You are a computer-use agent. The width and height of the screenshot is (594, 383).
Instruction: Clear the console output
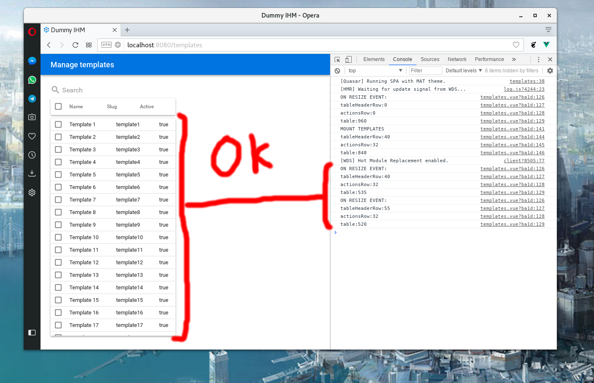point(338,71)
